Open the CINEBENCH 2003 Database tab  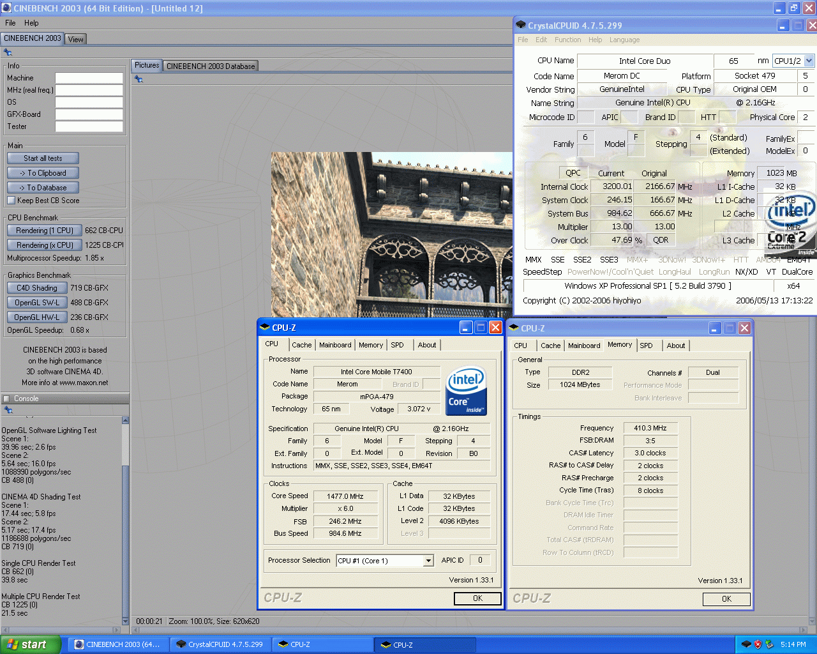click(211, 66)
